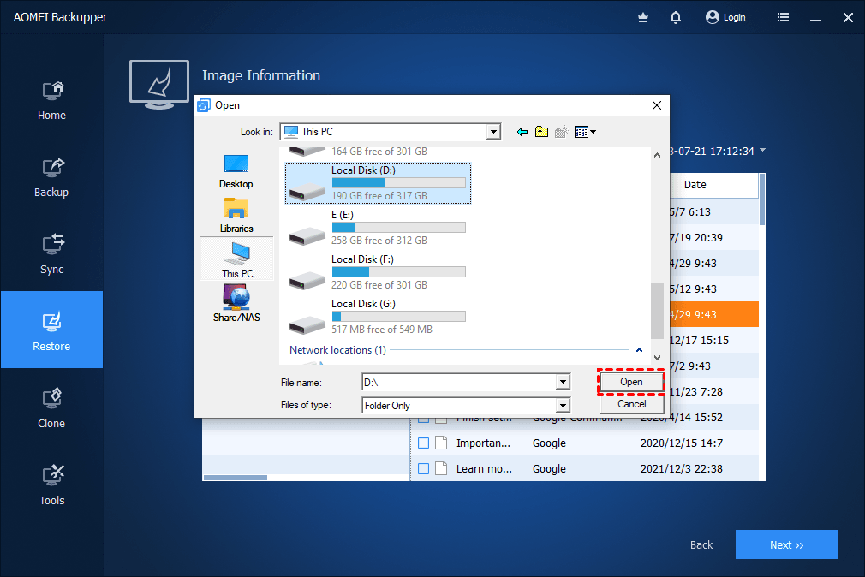Close the Open dialog

click(x=657, y=105)
